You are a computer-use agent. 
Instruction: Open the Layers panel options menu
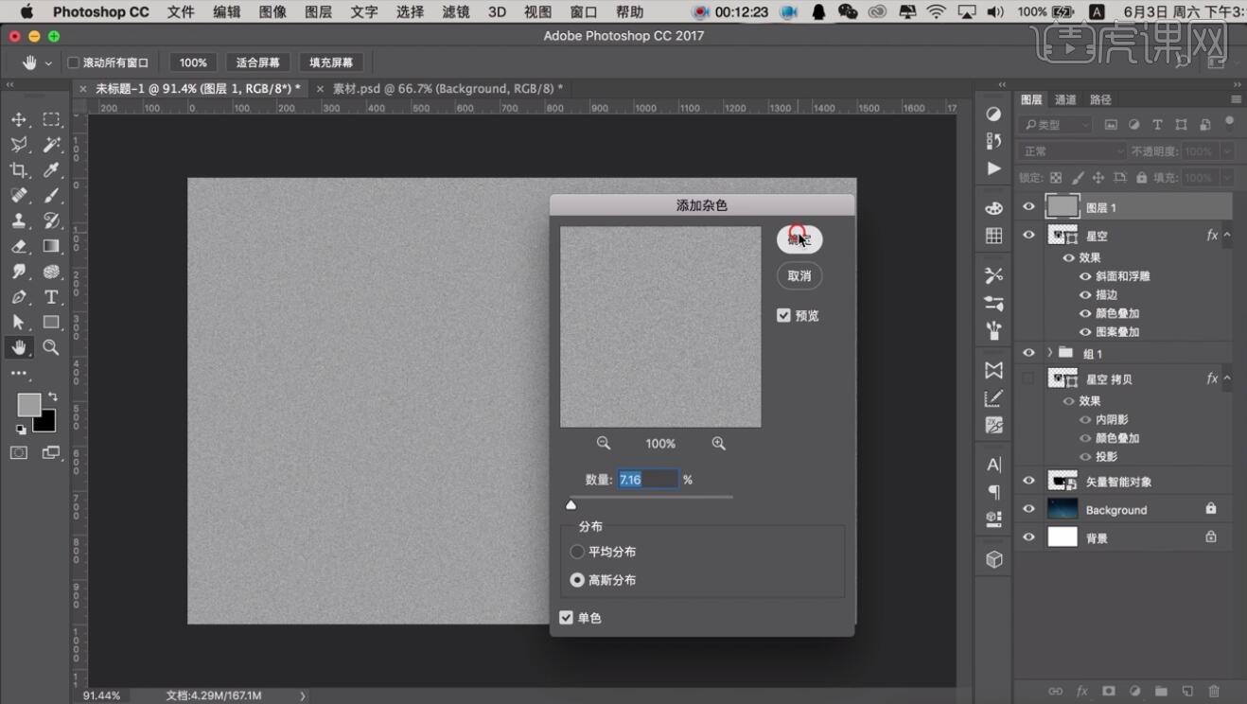coord(1236,99)
